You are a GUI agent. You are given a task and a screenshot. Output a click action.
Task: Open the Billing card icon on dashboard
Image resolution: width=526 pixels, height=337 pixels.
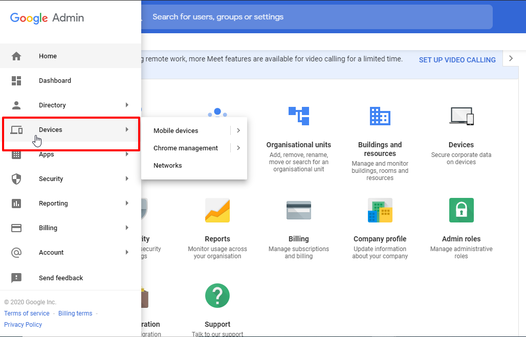click(298, 210)
